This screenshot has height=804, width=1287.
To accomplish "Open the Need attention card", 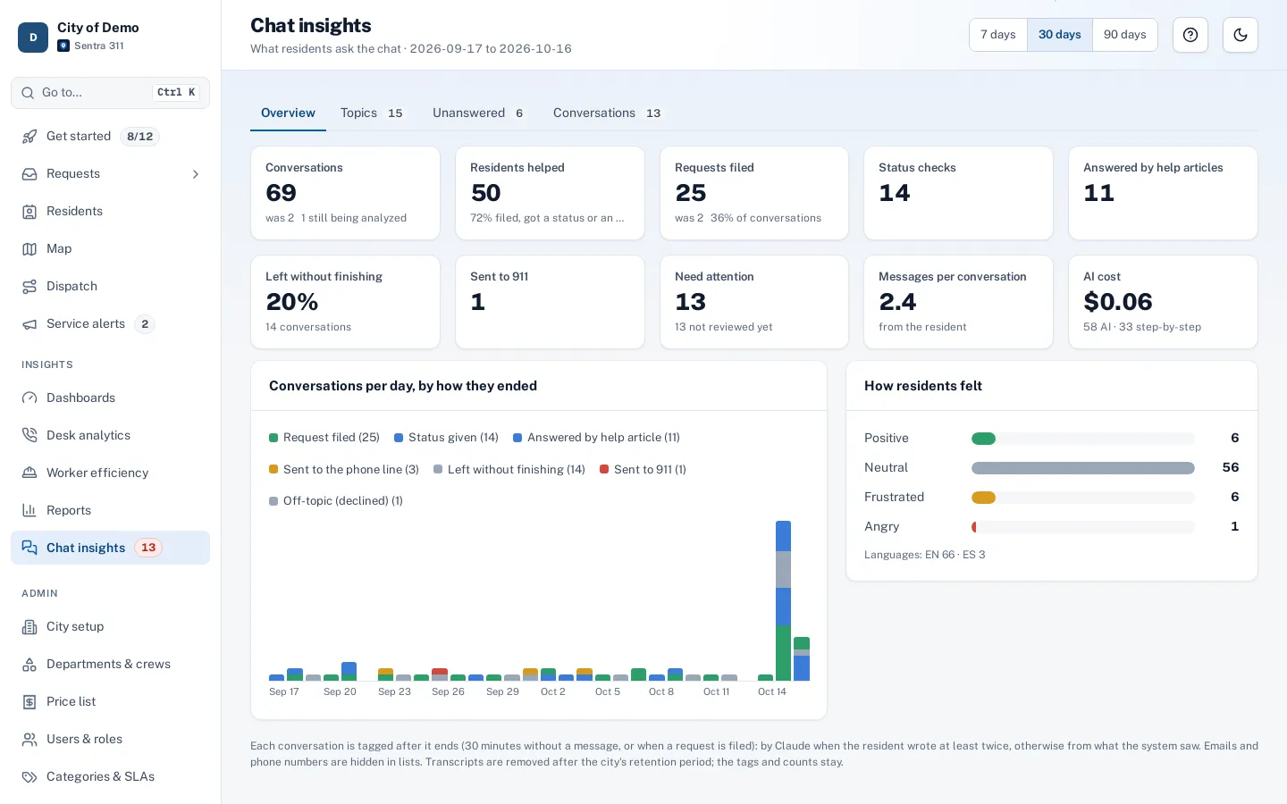I will (x=754, y=302).
